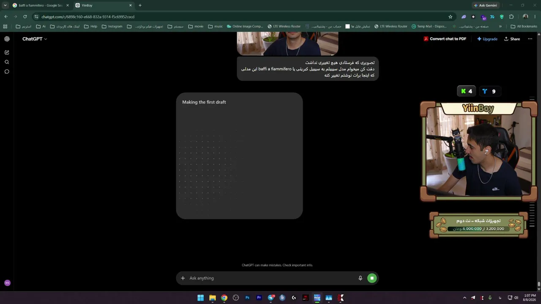541x304 pixels.
Task: Click the Ask Gemini button
Action: (x=485, y=5)
